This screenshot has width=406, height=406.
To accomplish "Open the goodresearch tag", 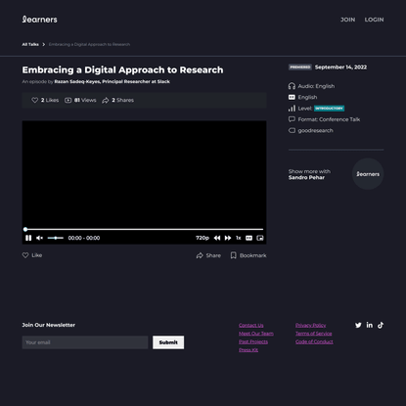I will 311,130.
